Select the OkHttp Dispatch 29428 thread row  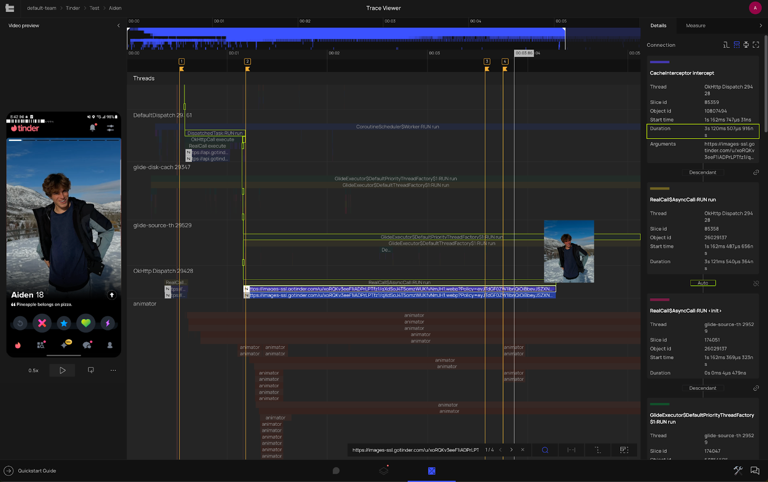click(x=163, y=271)
